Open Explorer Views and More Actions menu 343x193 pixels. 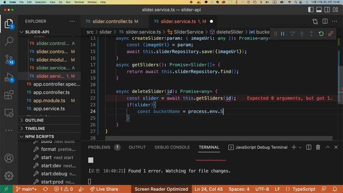coord(72,21)
